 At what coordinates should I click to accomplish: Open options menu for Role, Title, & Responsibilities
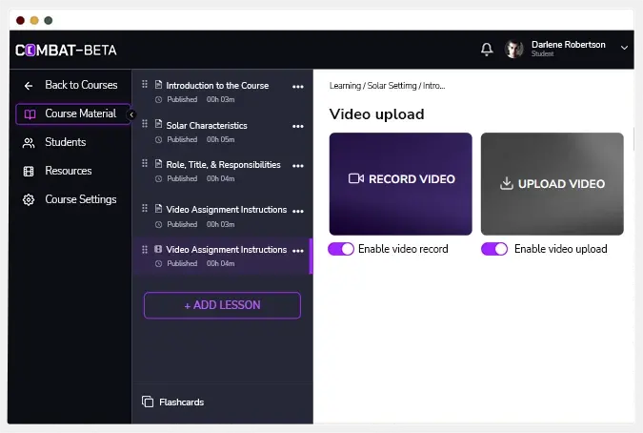point(298,165)
